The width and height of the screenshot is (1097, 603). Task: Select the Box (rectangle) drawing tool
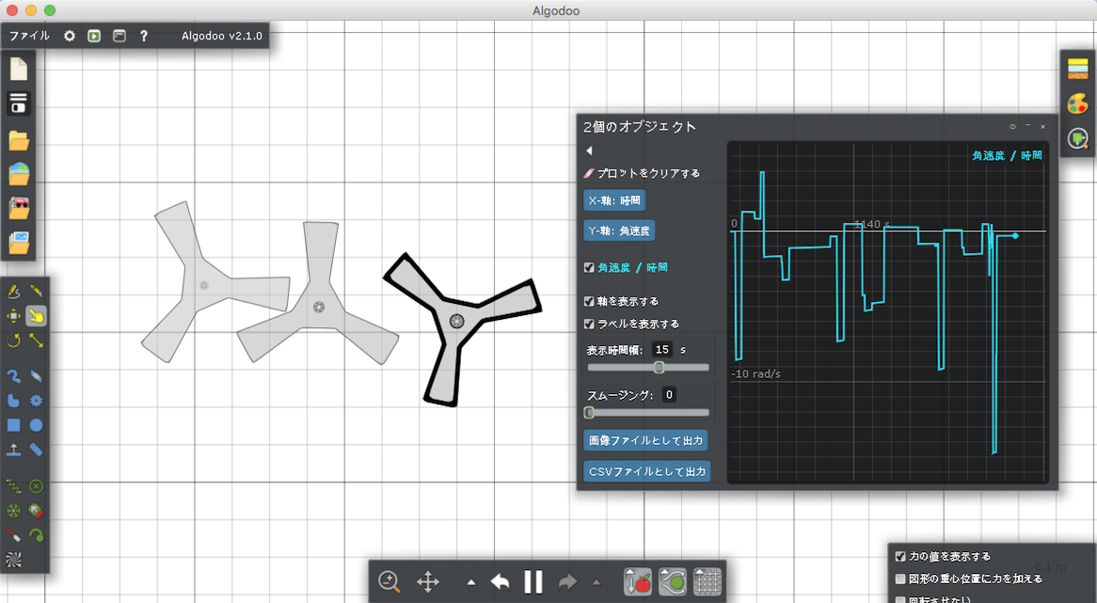14,425
